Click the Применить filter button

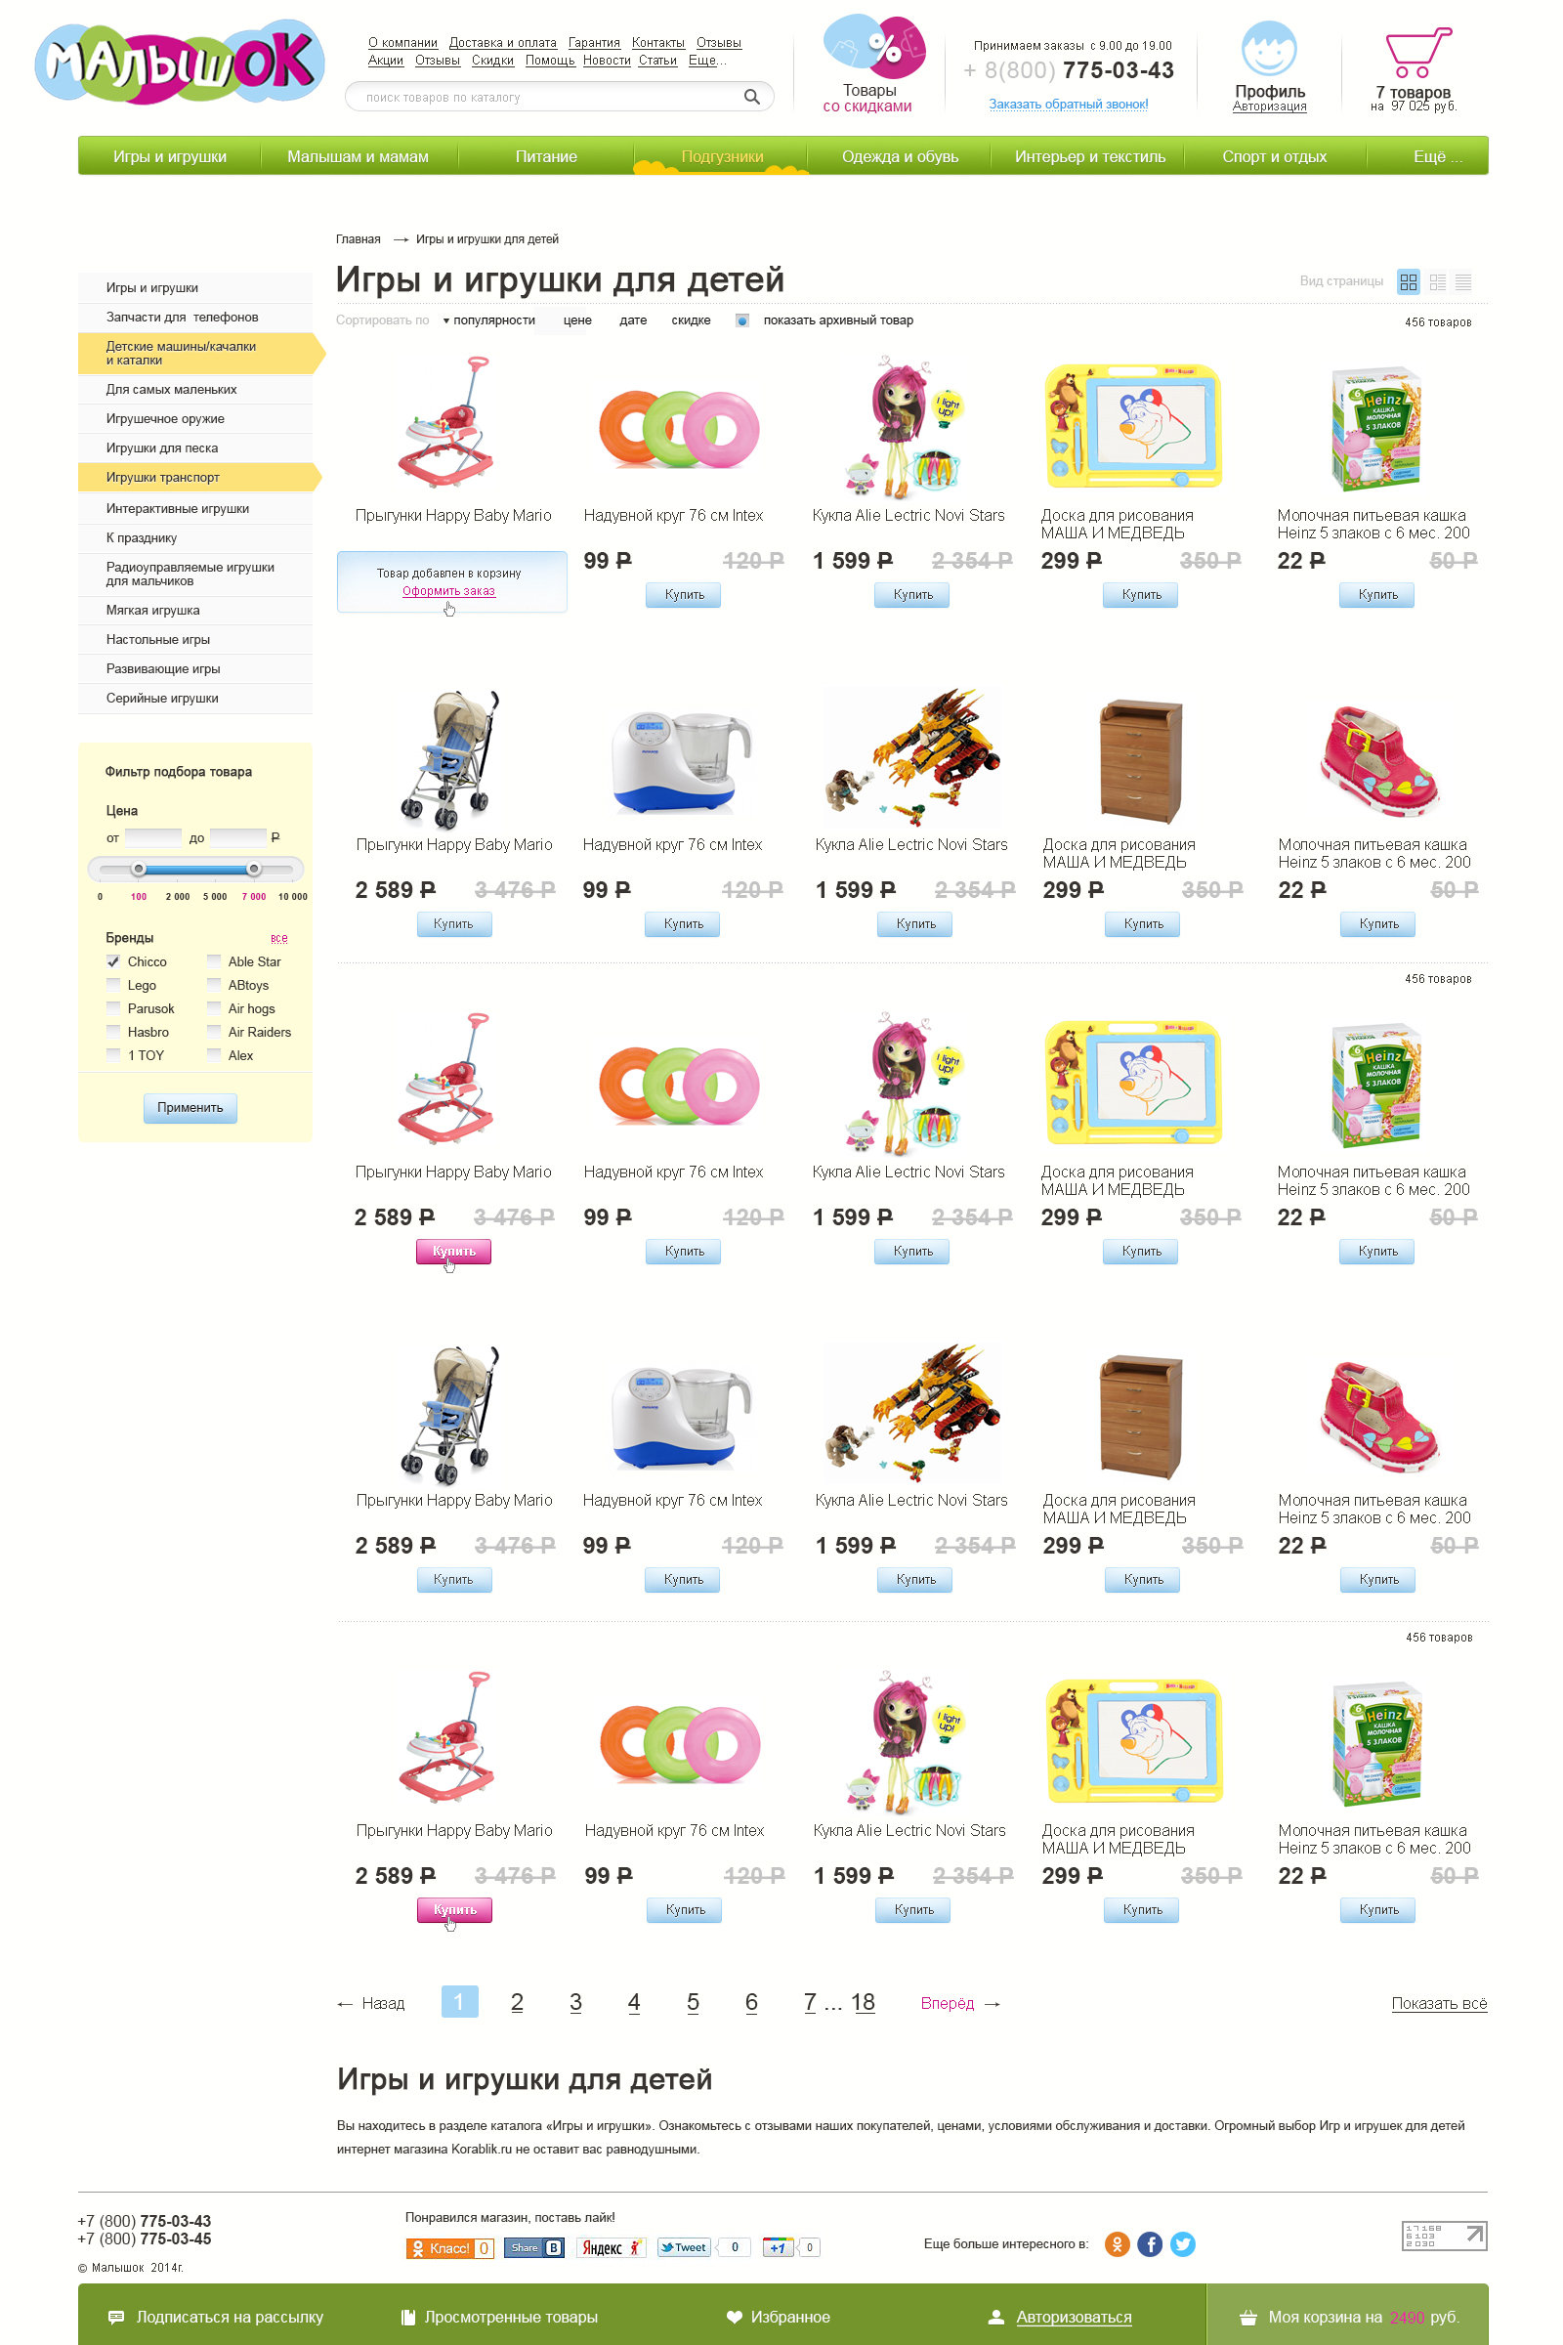tap(190, 1108)
